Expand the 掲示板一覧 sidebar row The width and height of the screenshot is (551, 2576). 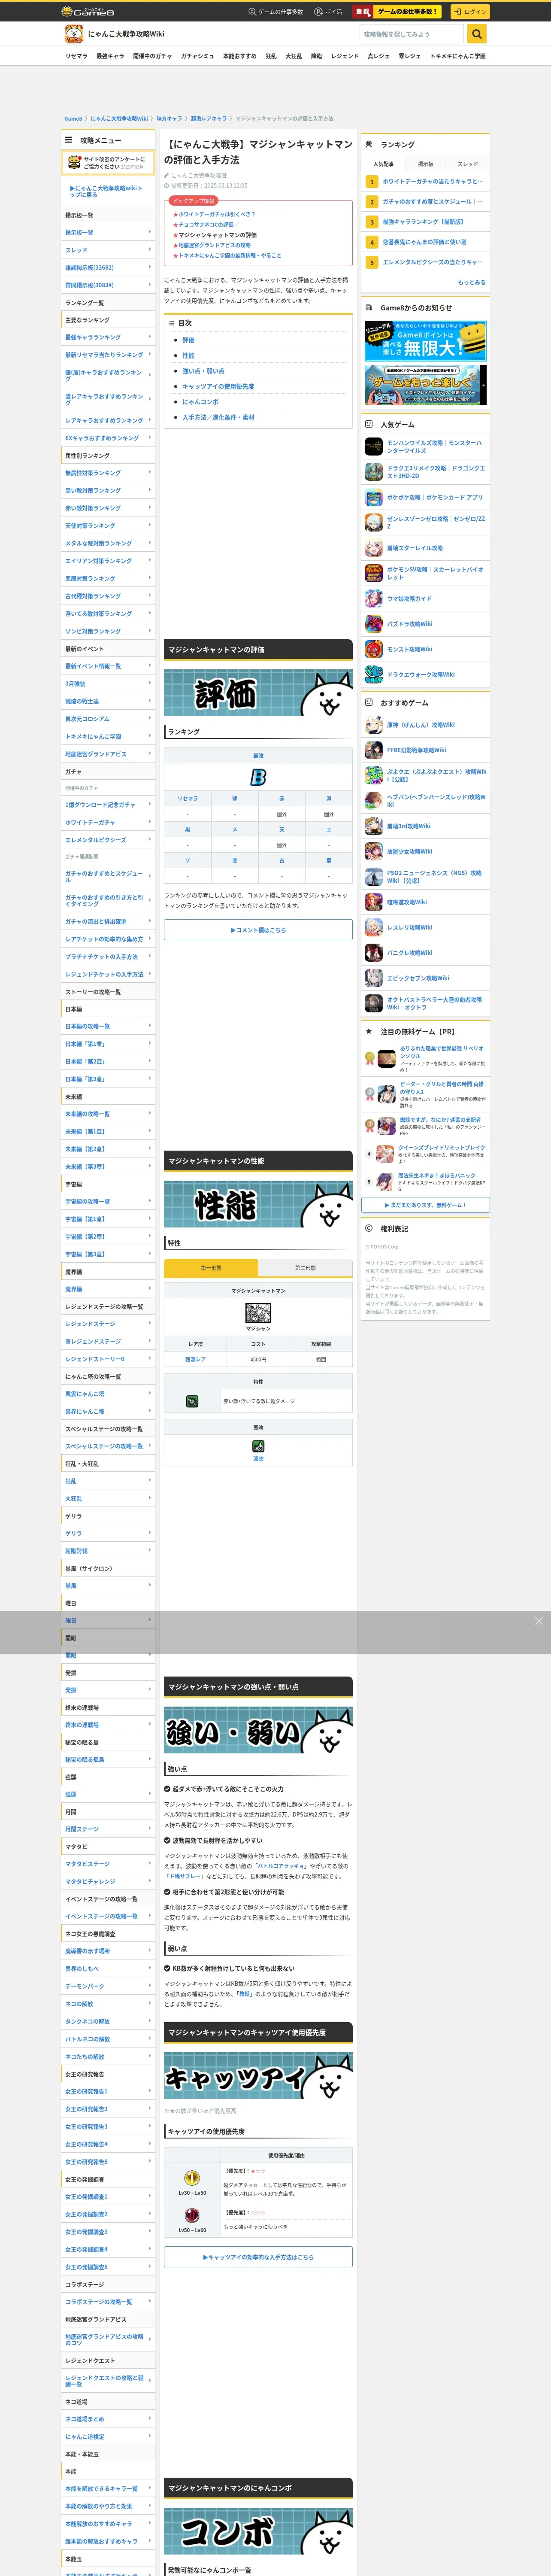click(x=108, y=232)
